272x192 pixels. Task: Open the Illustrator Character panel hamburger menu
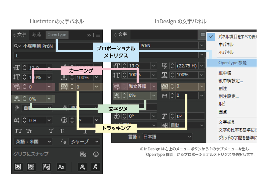[98, 35]
